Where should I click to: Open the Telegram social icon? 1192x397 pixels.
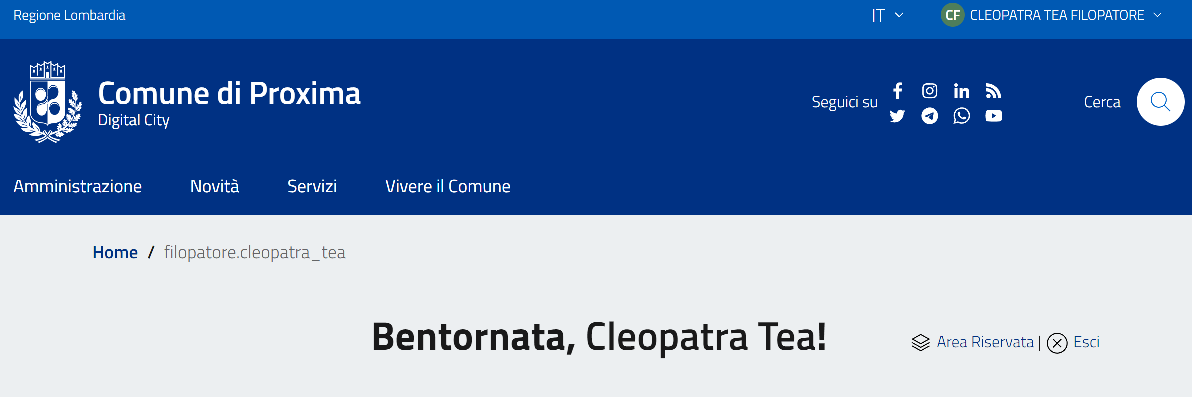[x=929, y=116]
